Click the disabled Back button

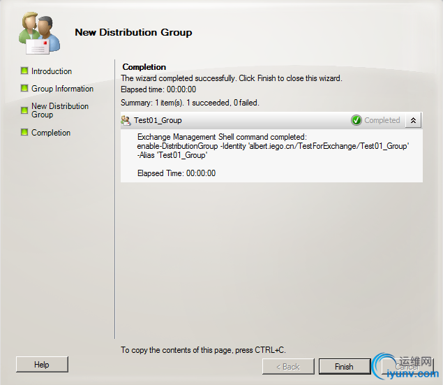pos(288,366)
